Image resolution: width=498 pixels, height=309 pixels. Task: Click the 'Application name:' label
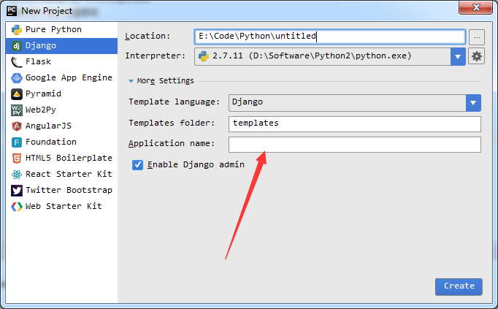coord(172,144)
